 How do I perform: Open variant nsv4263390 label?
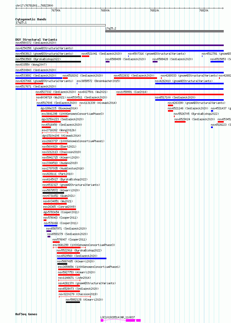[x=196, y=103]
